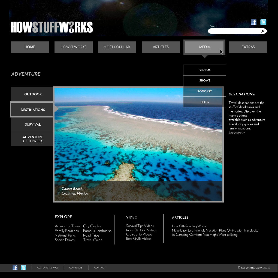The image size is (278, 278).
Task: Click the 1998-2012 HowStuffWorks copyright text
Action: 254,268
